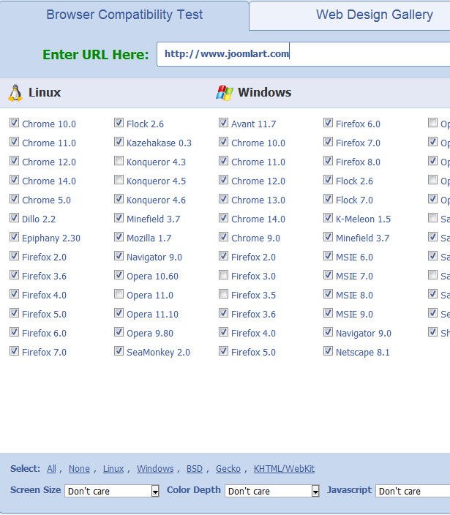
Task: Select Windows browsers link
Action: [155, 469]
